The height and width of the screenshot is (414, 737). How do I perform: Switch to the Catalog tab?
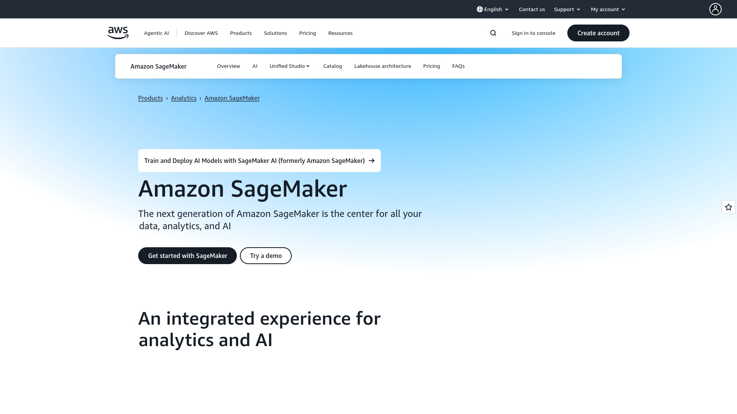pos(332,66)
